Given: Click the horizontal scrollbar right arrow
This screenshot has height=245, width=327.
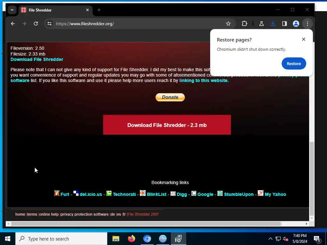Looking at the screenshot, I should click(306, 224).
